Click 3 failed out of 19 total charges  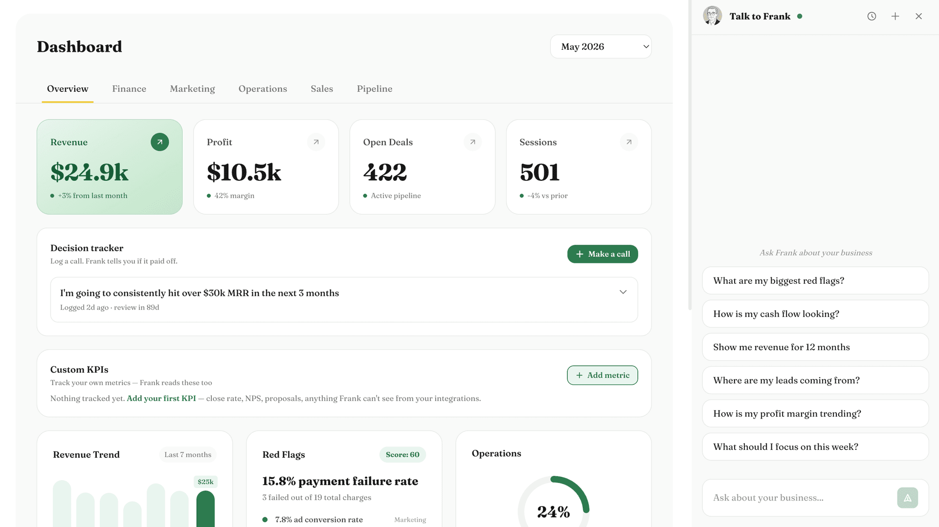pos(316,498)
